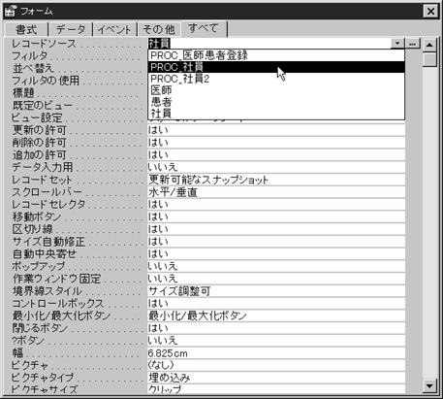Click the 更新の許可 value field

click(276, 130)
